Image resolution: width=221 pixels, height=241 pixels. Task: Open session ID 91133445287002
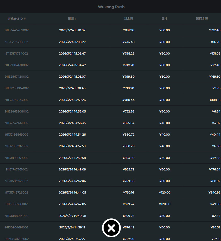(17, 30)
